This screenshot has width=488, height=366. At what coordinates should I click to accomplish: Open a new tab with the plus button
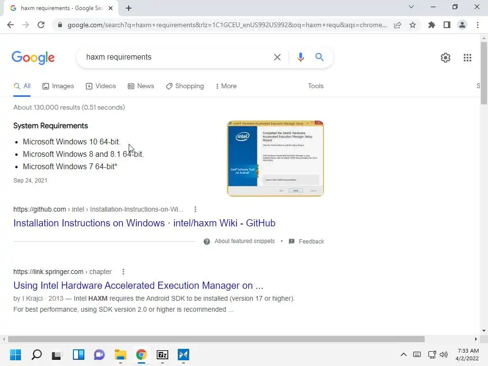tap(129, 8)
